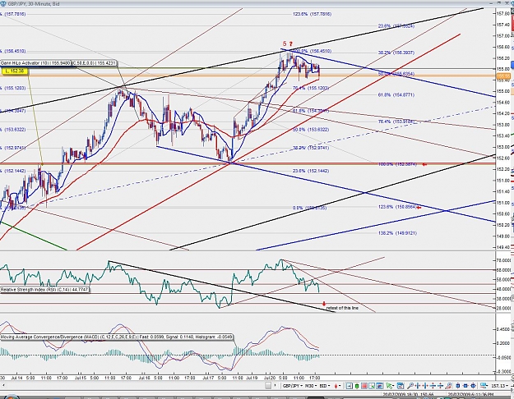
Task: Click the 38.2% (156.3937) Fibonacci label
Action: pos(396,53)
